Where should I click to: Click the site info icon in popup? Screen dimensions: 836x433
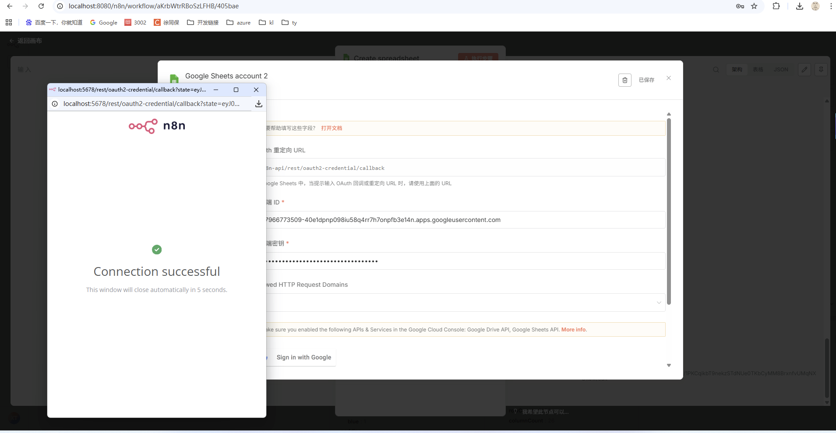(x=55, y=104)
